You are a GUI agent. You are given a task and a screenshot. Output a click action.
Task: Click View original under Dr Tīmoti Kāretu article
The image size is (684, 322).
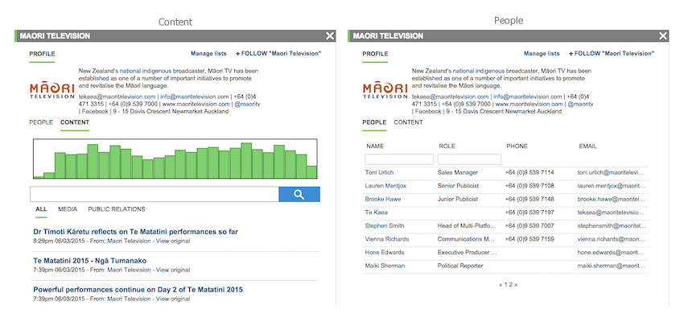click(x=173, y=241)
